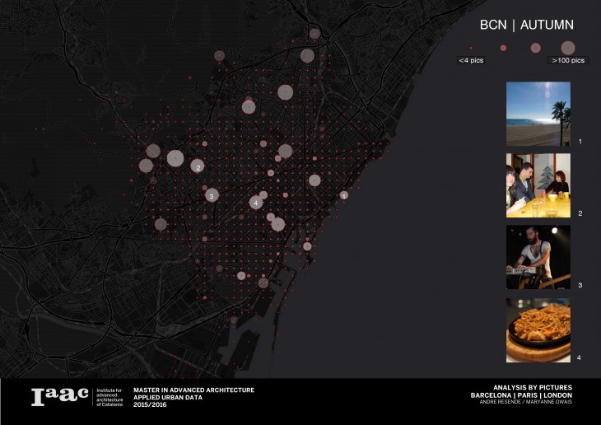The image size is (601, 425).
Task: Open the photo of people at a table
Action: pos(538,185)
